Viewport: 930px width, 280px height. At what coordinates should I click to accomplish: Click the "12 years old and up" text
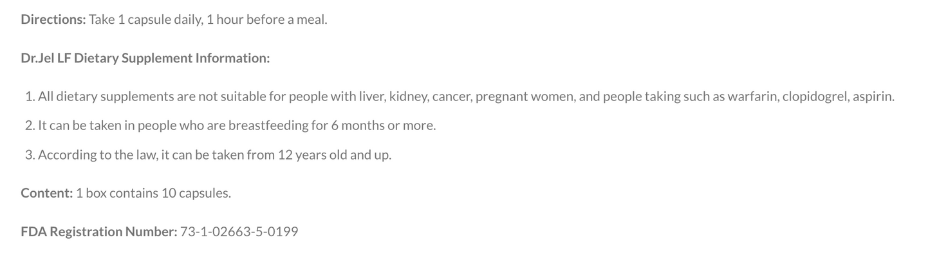coord(334,154)
